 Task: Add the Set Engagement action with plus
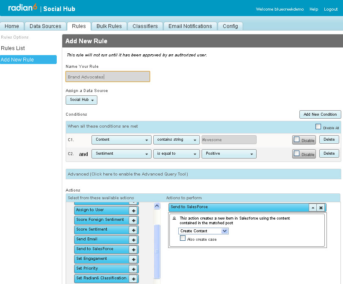click(133, 259)
